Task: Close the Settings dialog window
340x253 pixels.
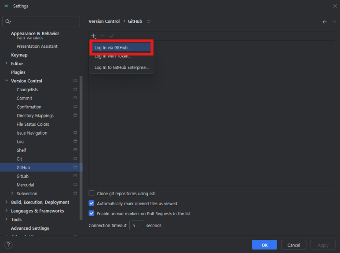Action: [x=335, y=6]
